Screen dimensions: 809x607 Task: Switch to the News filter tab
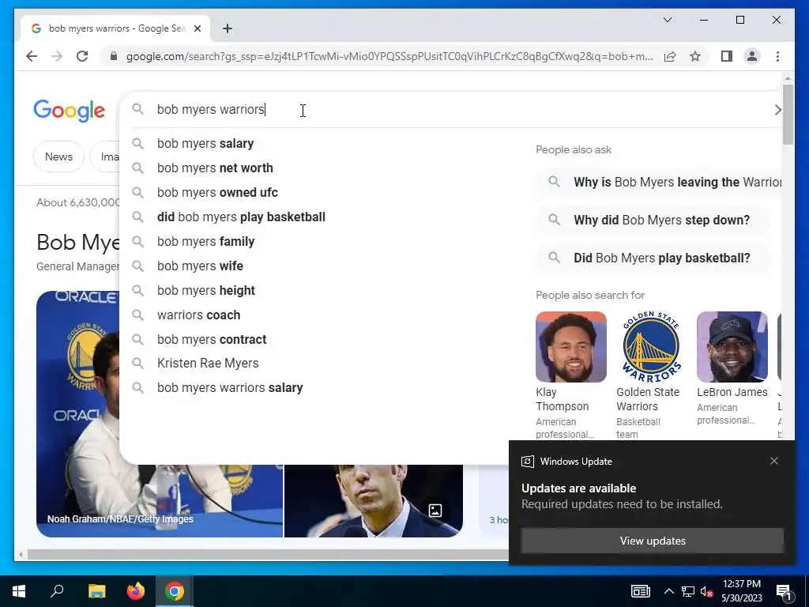(x=58, y=156)
